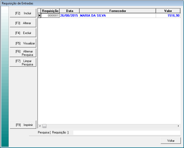The height and width of the screenshot is (148, 184).
Task: Click the Voltar button
Action: (171, 140)
